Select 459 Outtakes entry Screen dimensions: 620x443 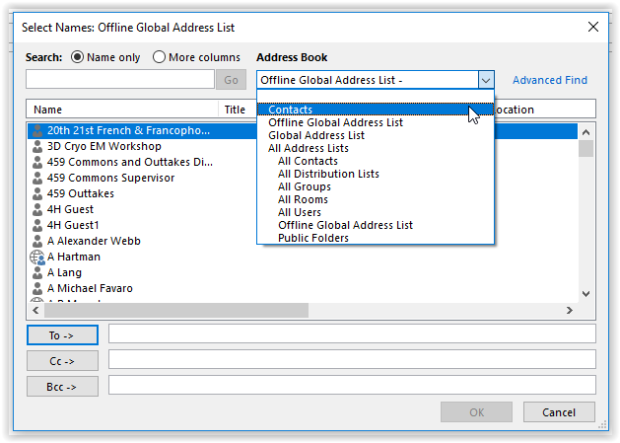tap(80, 193)
